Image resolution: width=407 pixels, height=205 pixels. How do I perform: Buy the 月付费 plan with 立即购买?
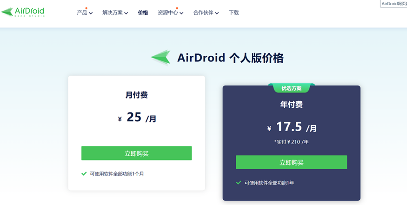[137, 153]
